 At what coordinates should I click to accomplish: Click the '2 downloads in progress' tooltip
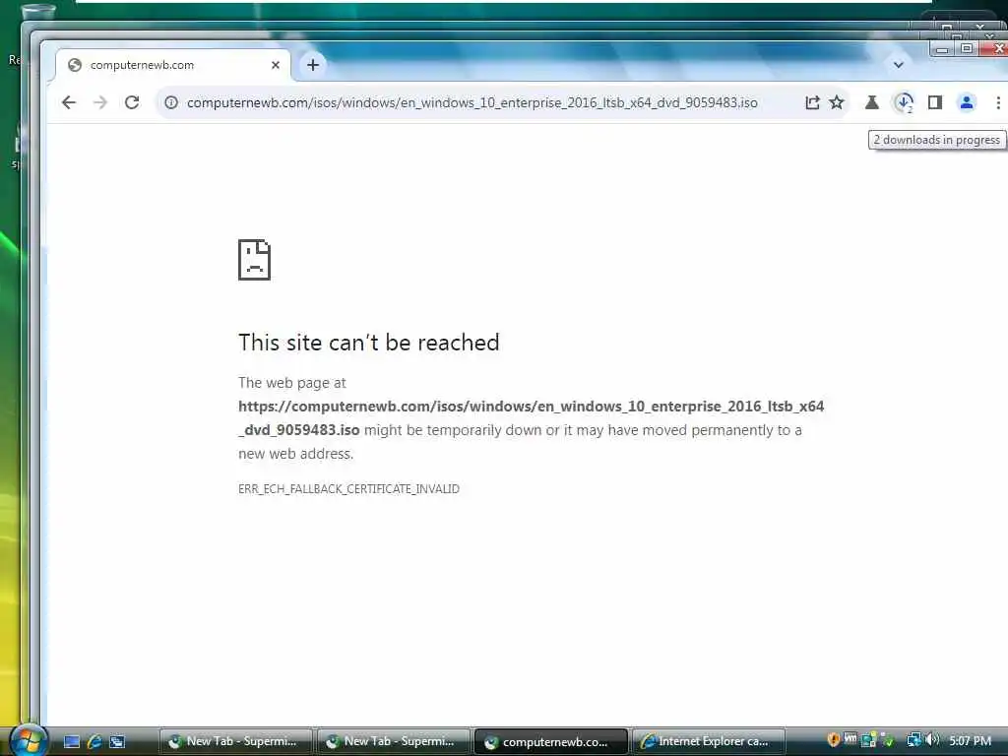[x=937, y=140]
